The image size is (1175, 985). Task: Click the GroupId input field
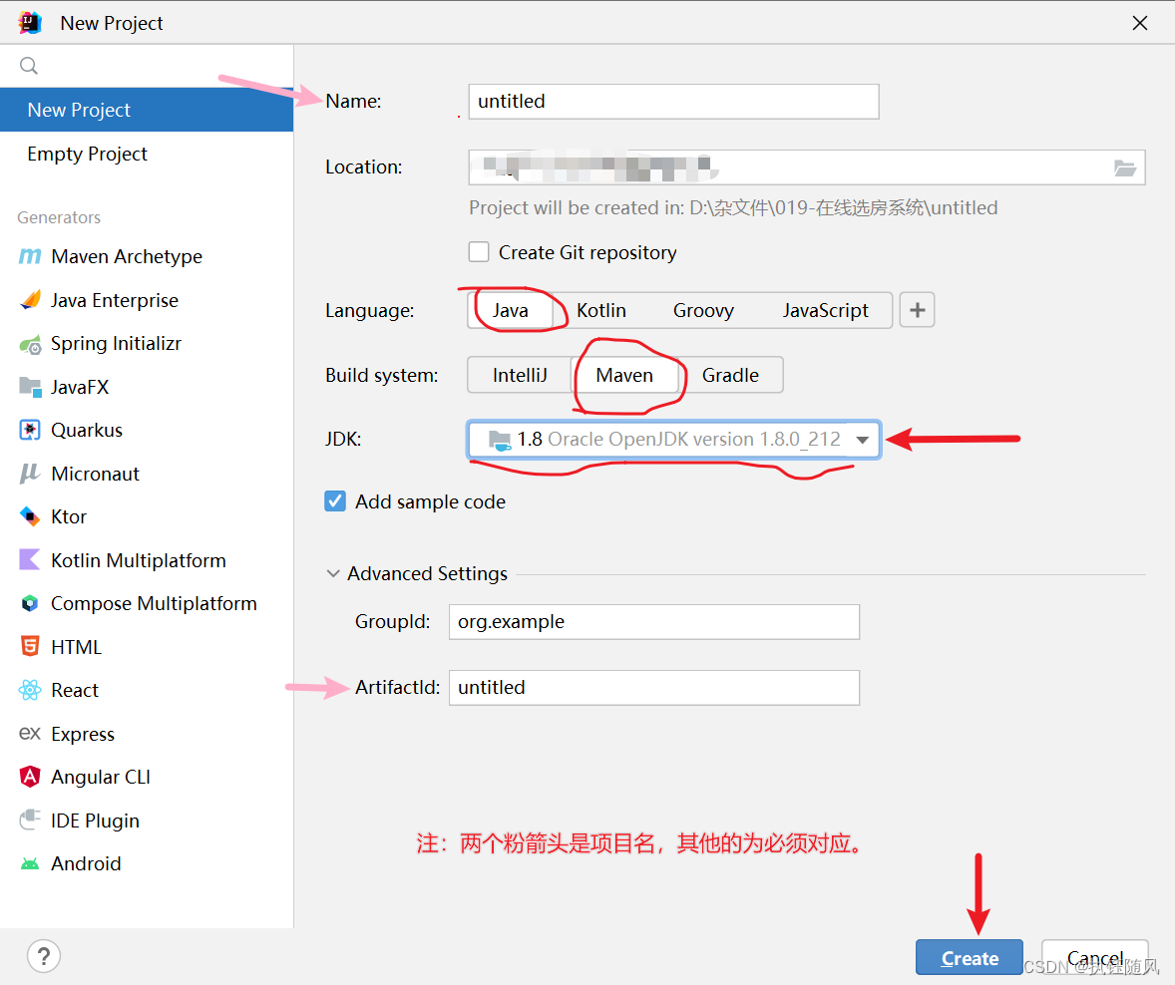click(654, 622)
